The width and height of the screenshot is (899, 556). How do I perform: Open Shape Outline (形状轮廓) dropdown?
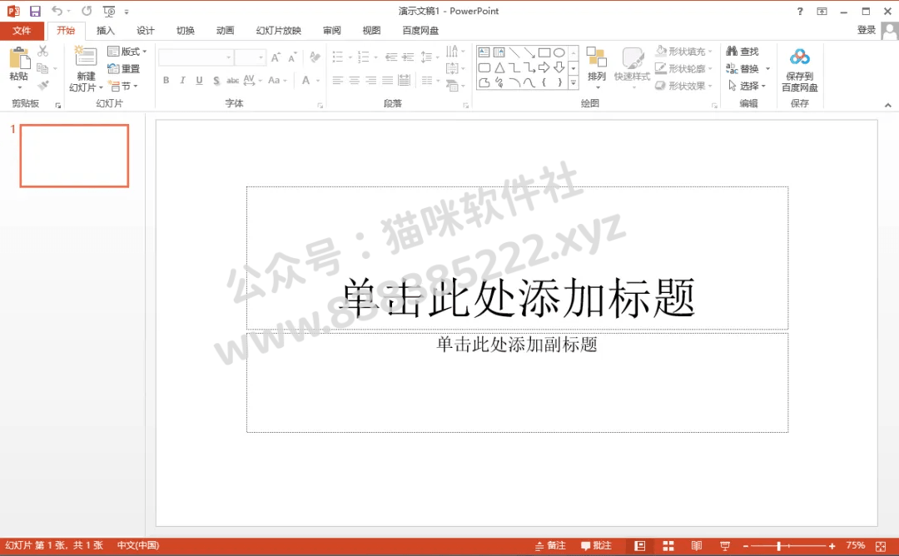683,69
